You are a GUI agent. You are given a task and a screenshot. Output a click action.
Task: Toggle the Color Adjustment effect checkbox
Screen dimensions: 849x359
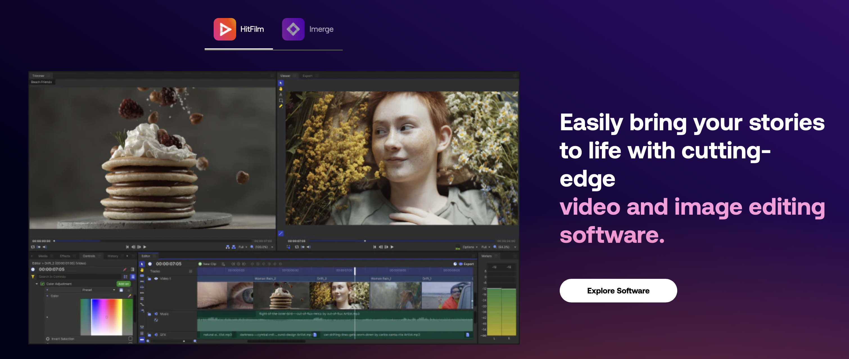coord(42,284)
